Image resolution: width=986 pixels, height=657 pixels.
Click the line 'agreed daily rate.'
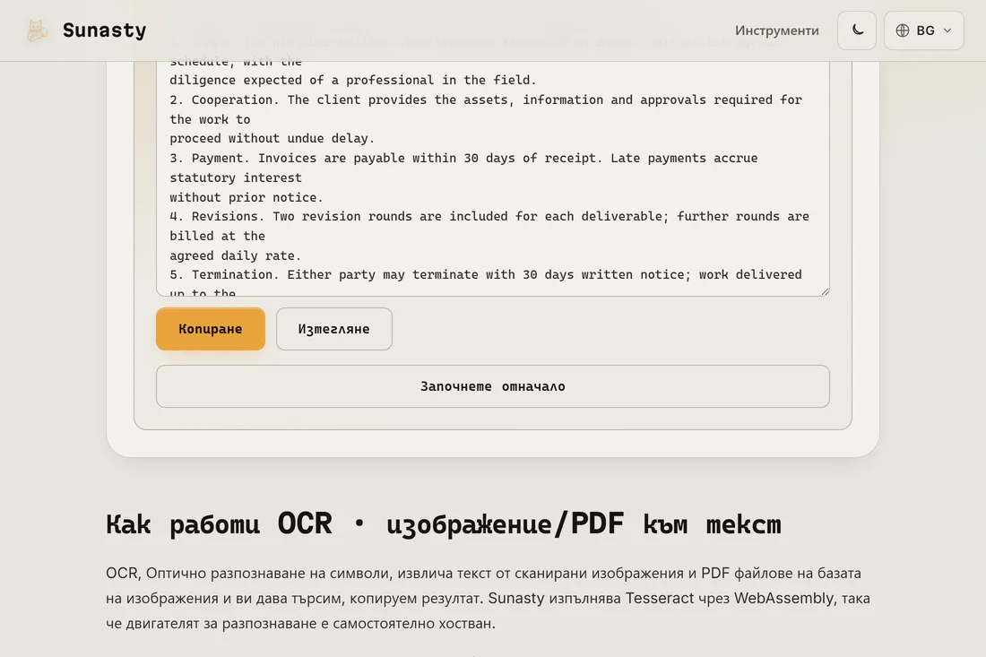[235, 255]
